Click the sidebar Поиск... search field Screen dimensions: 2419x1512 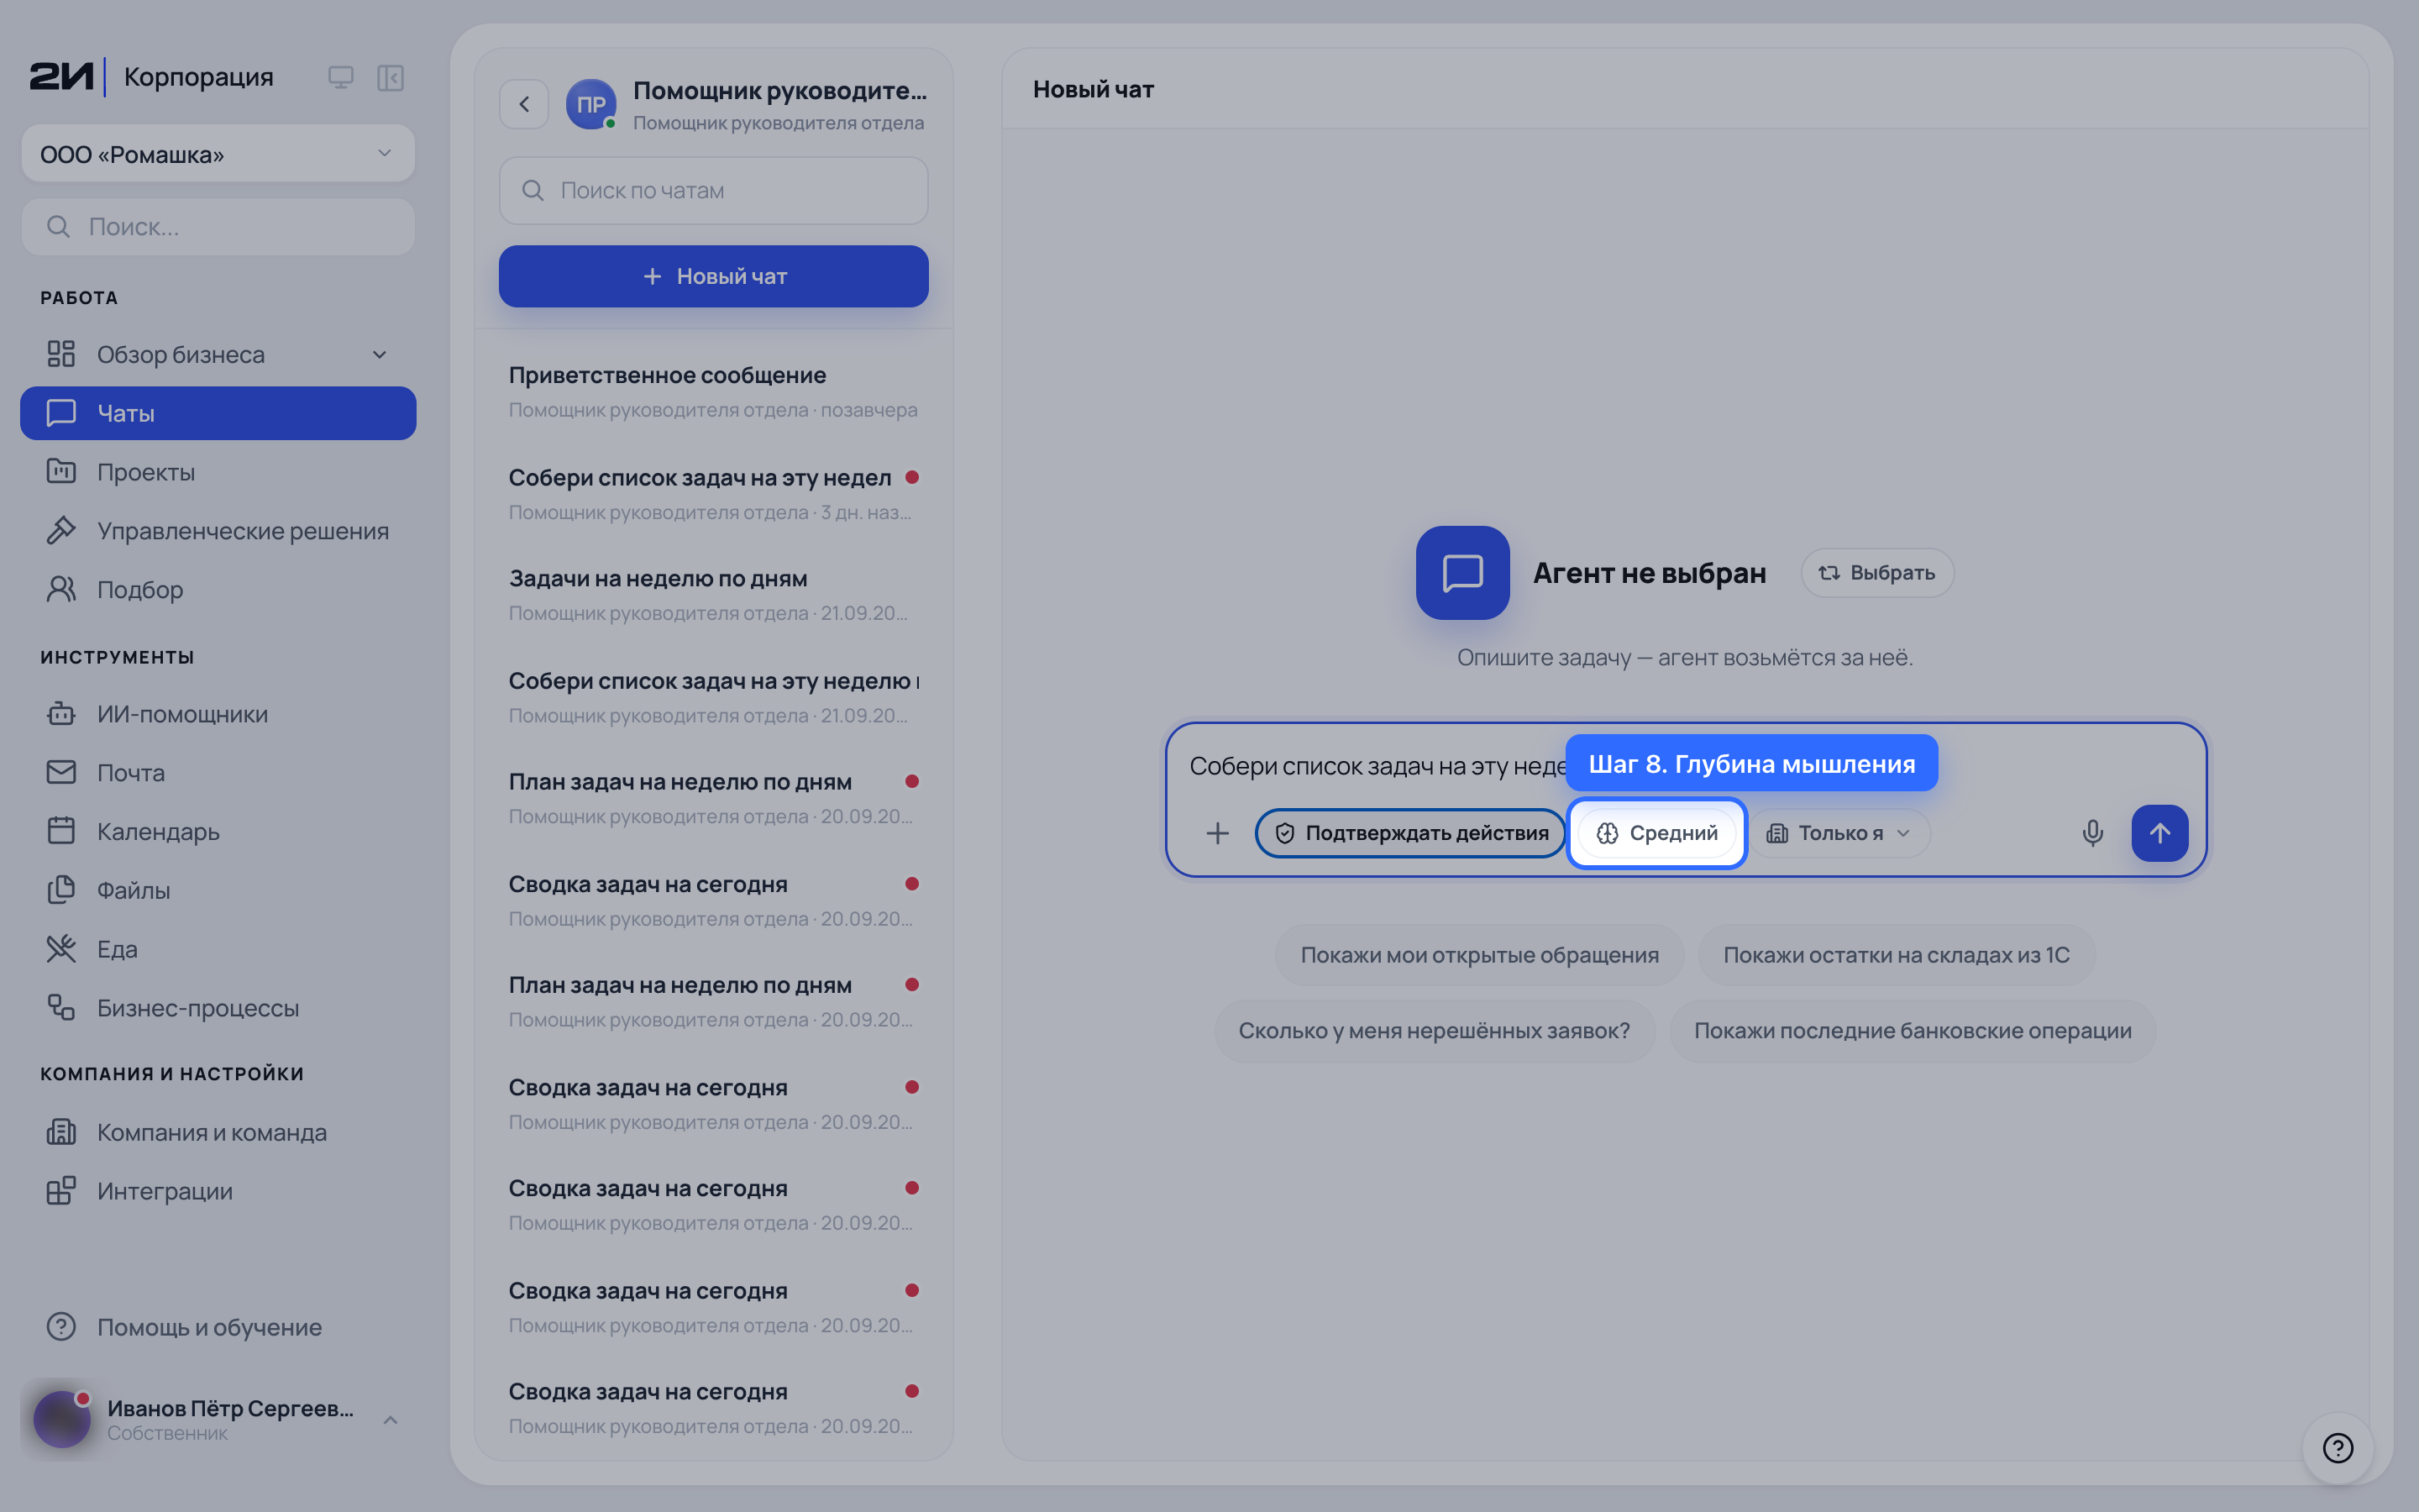point(218,227)
